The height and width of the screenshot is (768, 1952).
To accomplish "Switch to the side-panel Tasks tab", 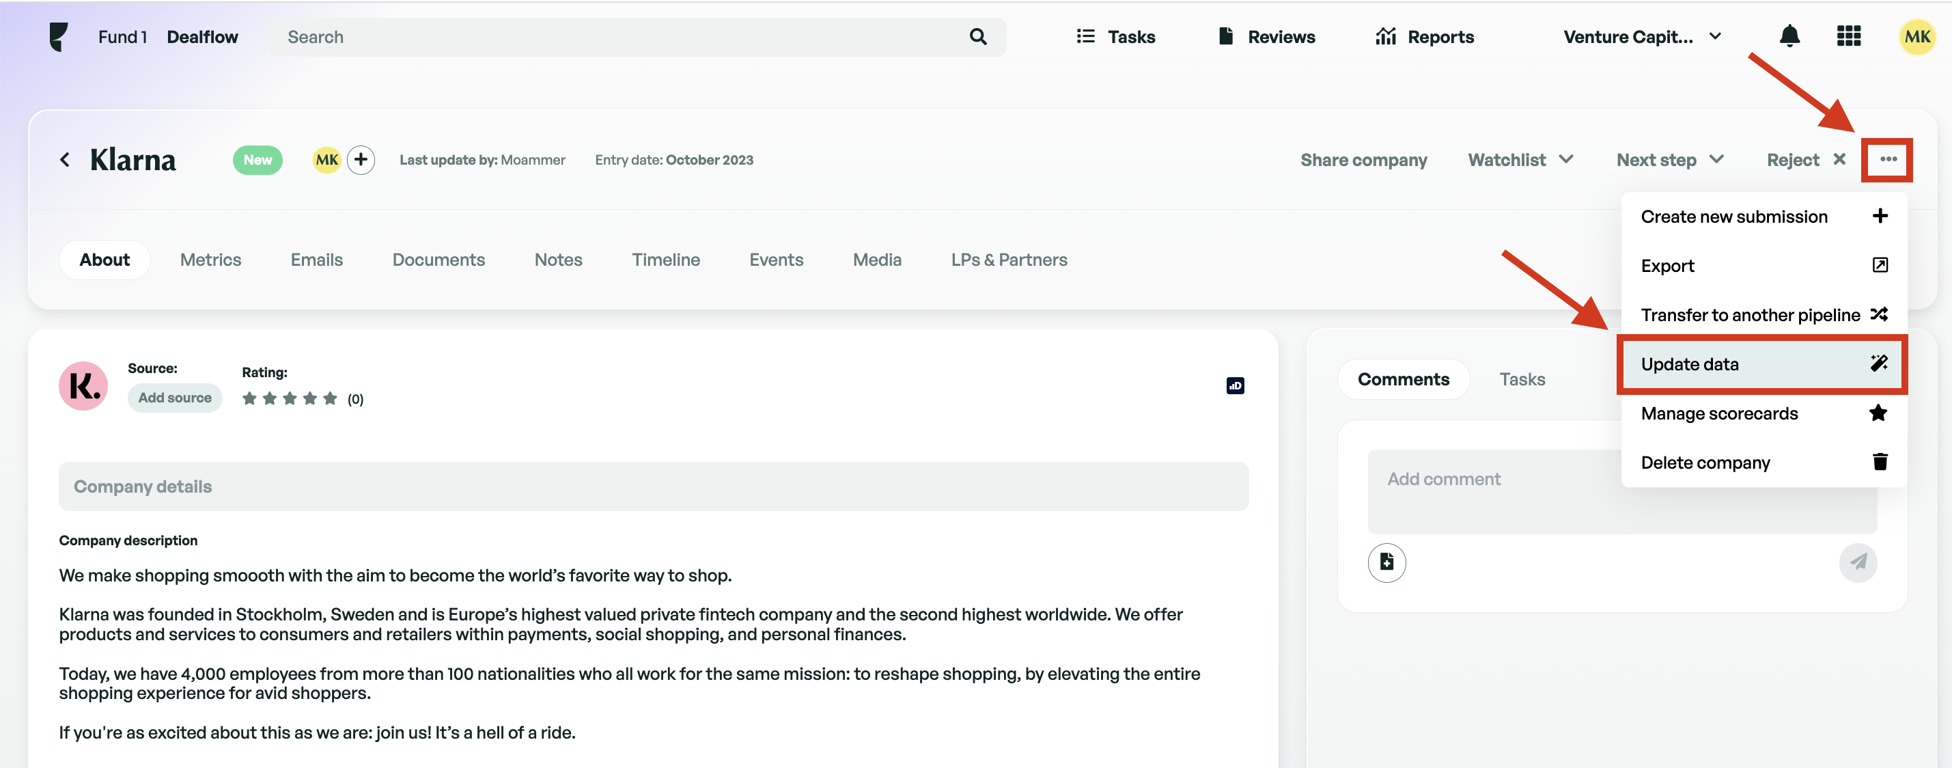I will point(1522,379).
